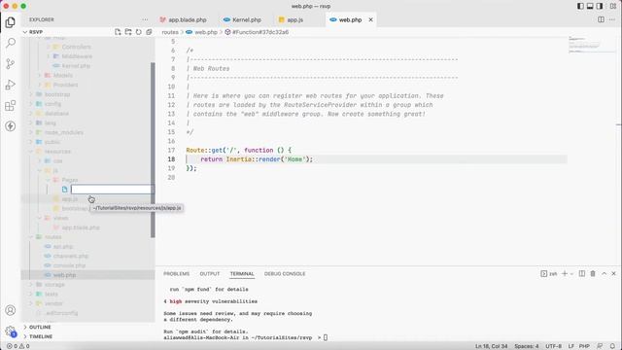Screen dimensions: 622x350
Task: Customize layout icon in title bar
Action: point(613,6)
